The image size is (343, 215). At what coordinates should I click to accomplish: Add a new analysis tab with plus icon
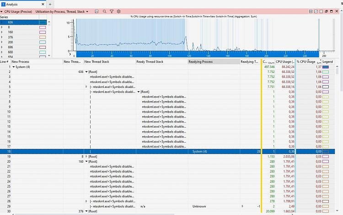(x=50, y=4)
